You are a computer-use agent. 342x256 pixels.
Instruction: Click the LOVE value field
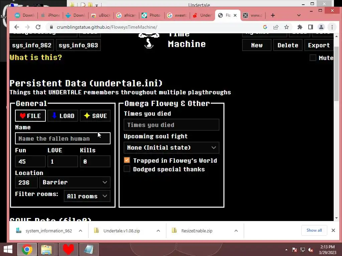[x=63, y=161]
